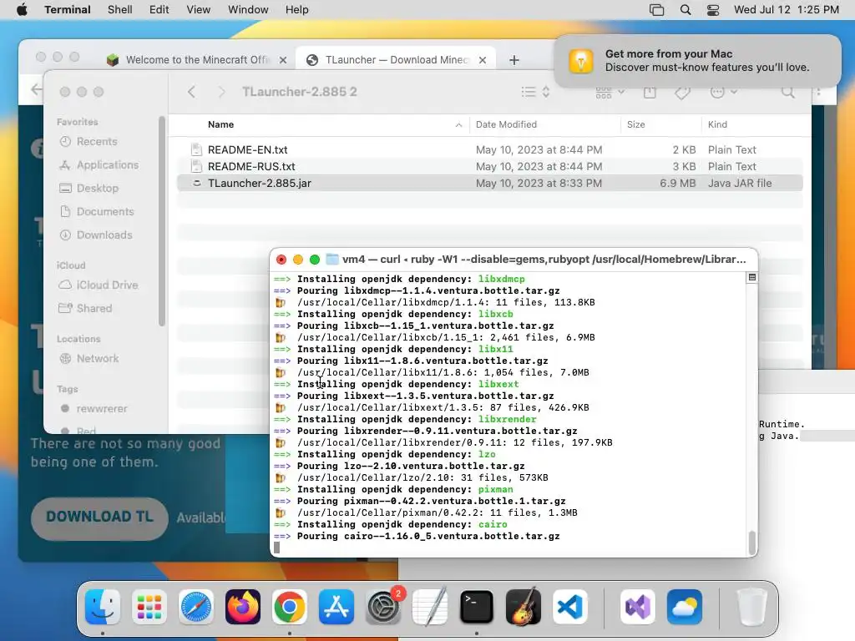Select iCloud Drive in Finder sidebar

[x=107, y=285]
